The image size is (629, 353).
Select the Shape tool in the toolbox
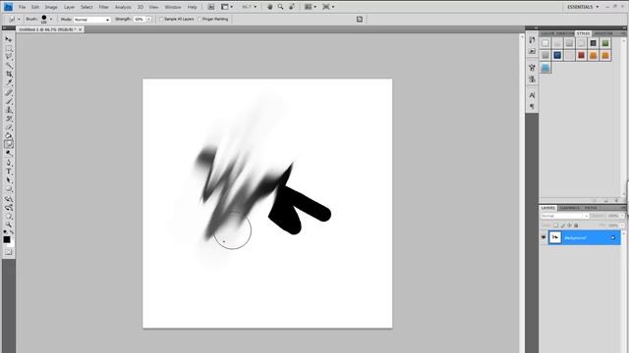[x=9, y=189]
